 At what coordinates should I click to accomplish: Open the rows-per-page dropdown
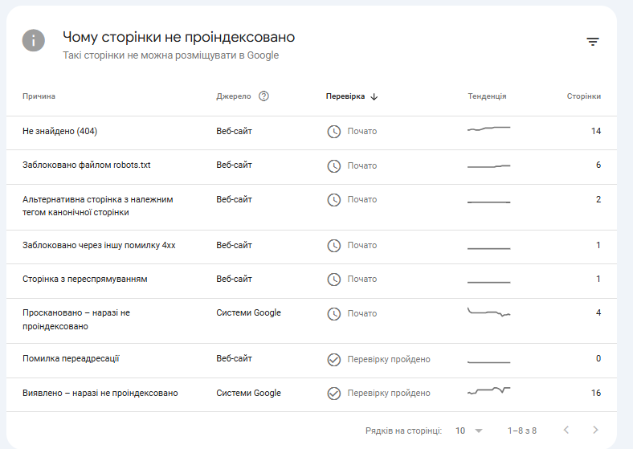coord(469,431)
